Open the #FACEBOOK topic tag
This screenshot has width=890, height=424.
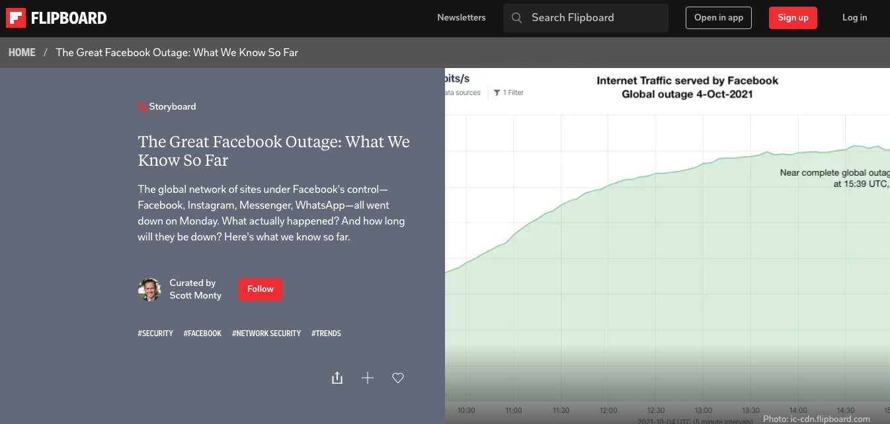pyautogui.click(x=202, y=334)
